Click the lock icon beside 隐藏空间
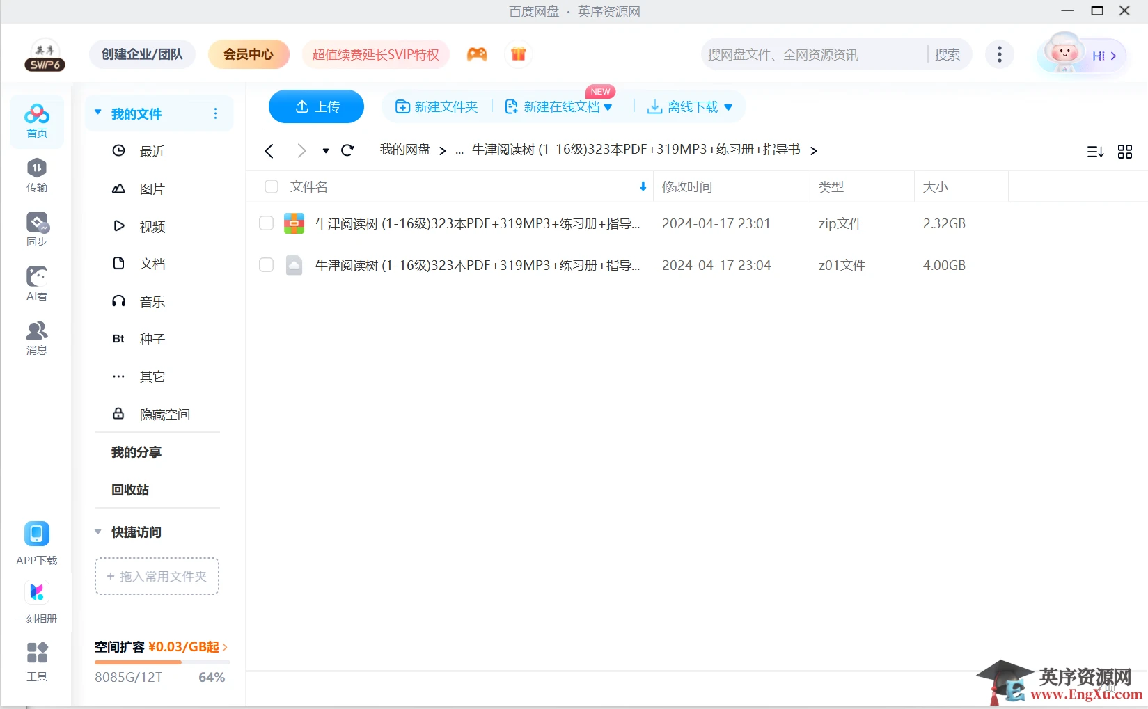Screen dimensions: 1148x709 tap(118, 413)
